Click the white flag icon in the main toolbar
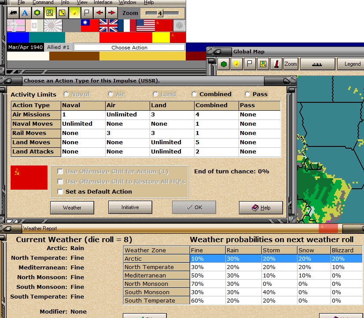This screenshot has height=318, width=364. [87, 13]
